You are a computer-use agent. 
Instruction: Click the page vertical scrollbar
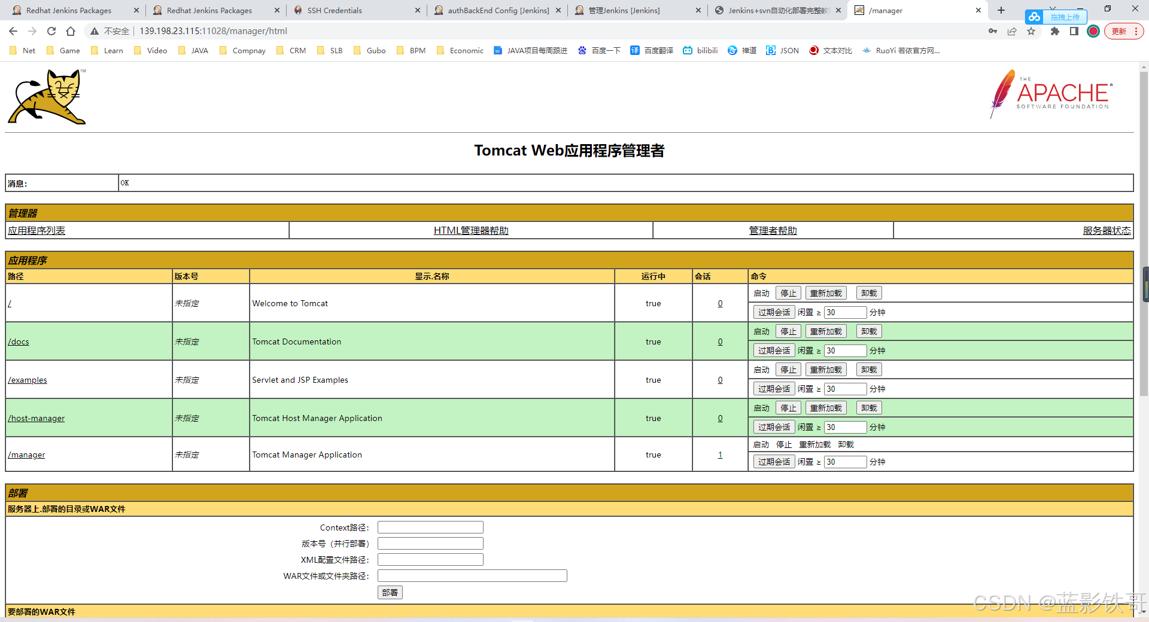(x=1144, y=233)
